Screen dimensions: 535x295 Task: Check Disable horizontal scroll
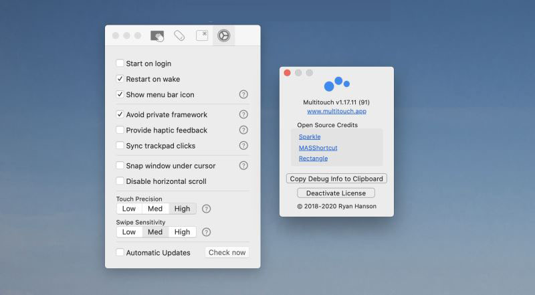point(120,181)
